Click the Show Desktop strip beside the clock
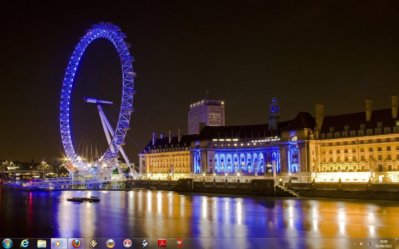 tap(397, 244)
